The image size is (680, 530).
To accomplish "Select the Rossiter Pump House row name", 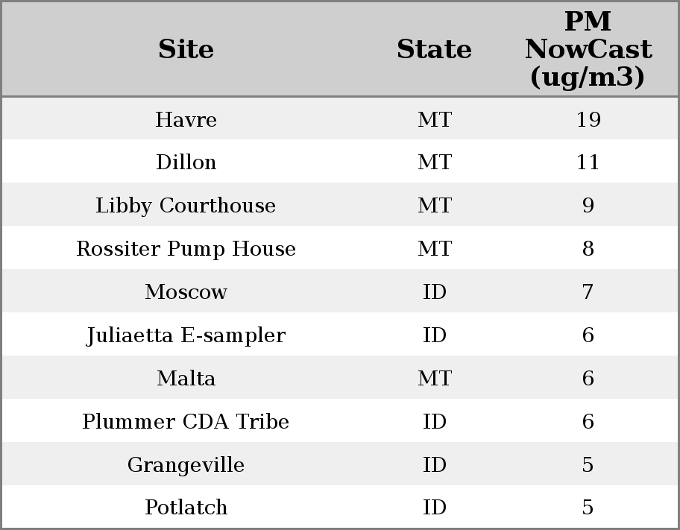I will [186, 249].
